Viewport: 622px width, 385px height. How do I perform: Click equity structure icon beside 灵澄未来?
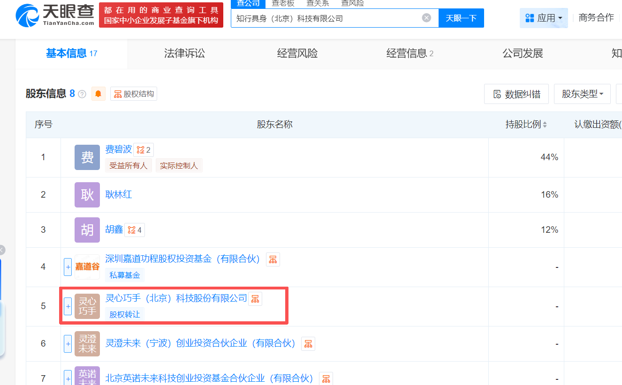[308, 344]
